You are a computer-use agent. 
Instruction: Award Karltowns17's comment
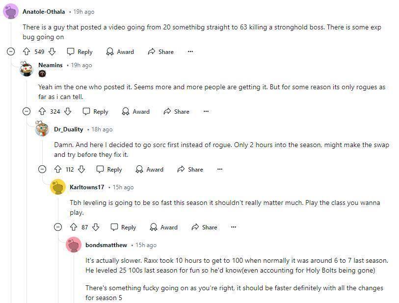pyautogui.click(x=163, y=227)
